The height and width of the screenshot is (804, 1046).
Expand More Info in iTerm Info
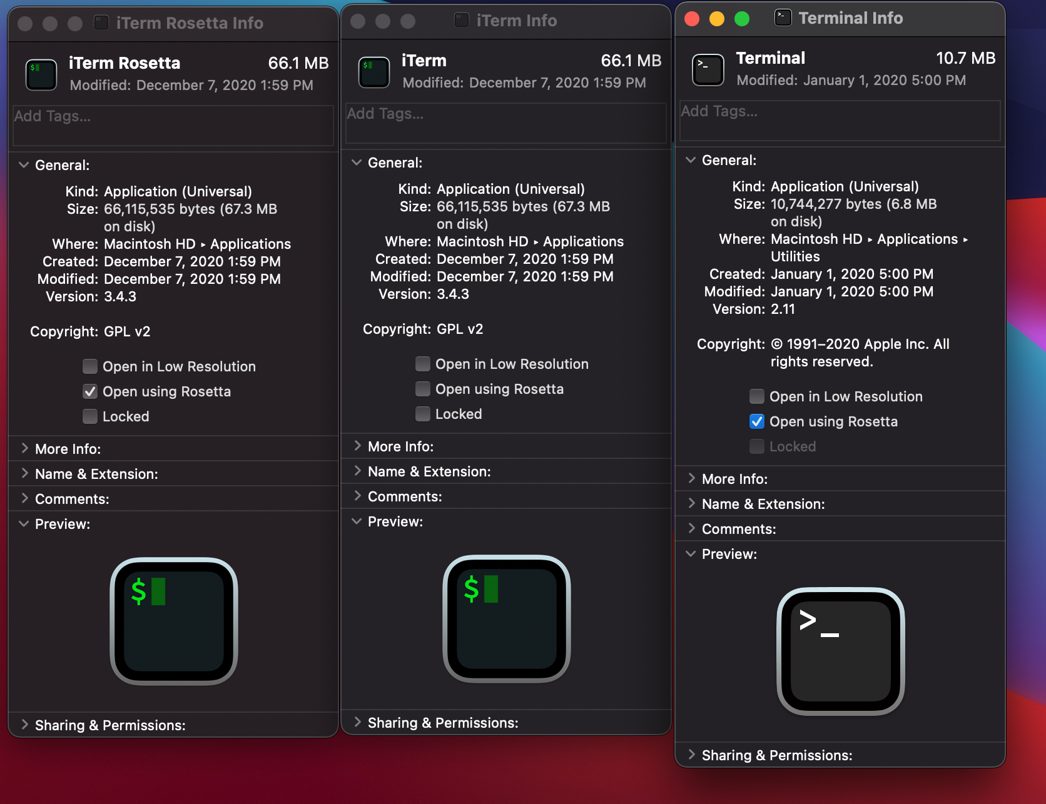(x=357, y=446)
